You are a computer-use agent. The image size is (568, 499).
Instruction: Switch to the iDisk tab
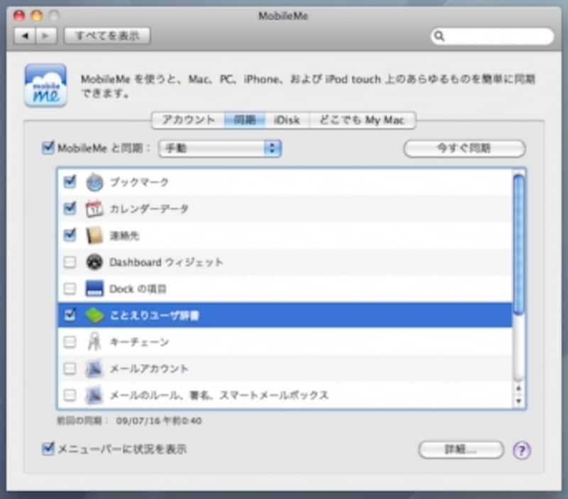(287, 120)
